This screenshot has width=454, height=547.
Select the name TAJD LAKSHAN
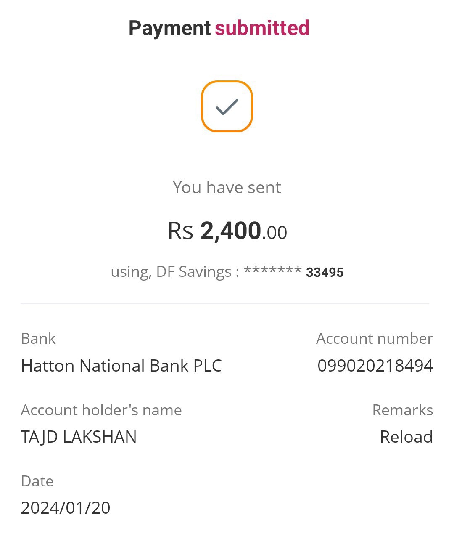click(79, 437)
